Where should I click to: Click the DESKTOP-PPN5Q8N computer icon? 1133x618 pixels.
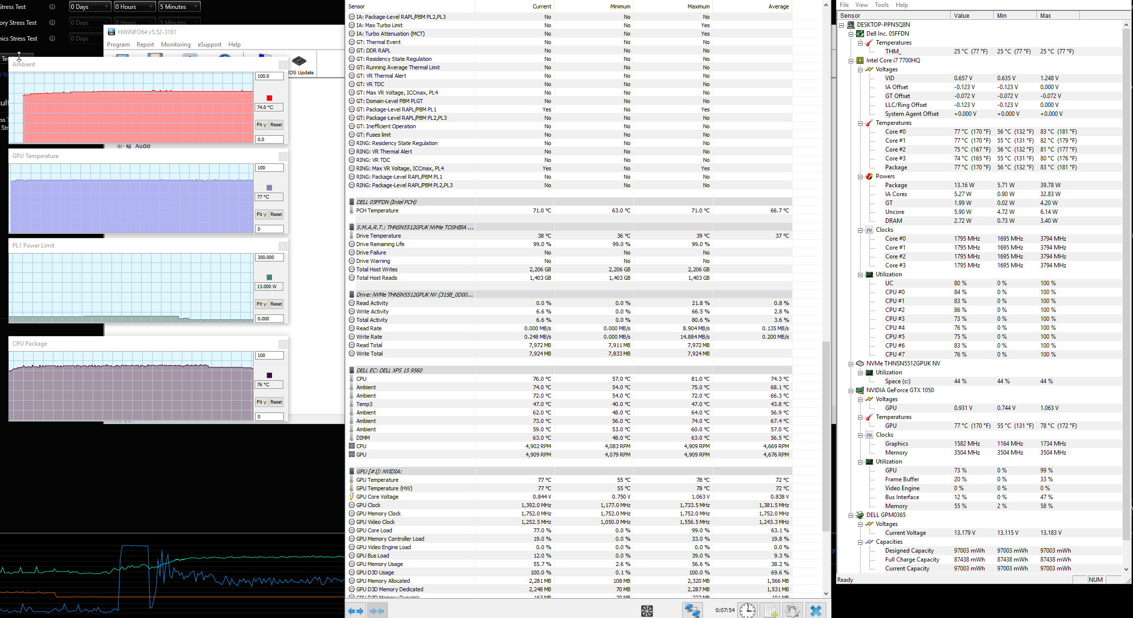(851, 25)
